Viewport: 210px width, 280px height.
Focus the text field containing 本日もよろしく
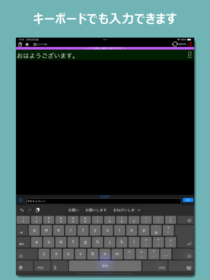click(104, 201)
